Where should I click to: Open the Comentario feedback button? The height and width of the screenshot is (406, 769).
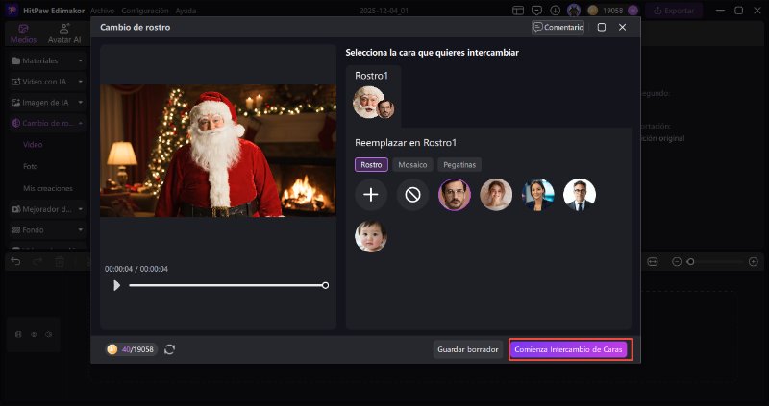pos(558,28)
